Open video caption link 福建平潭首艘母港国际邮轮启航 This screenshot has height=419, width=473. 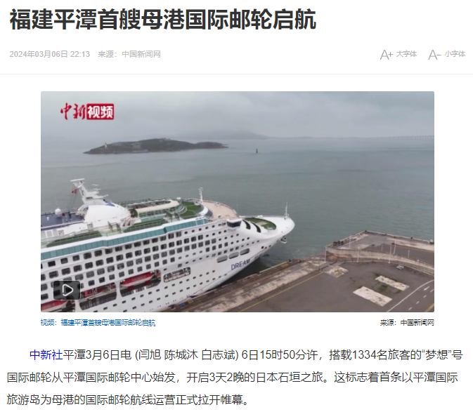click(108, 323)
